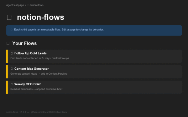Click the large notion-flows page icon

coord(9,17)
